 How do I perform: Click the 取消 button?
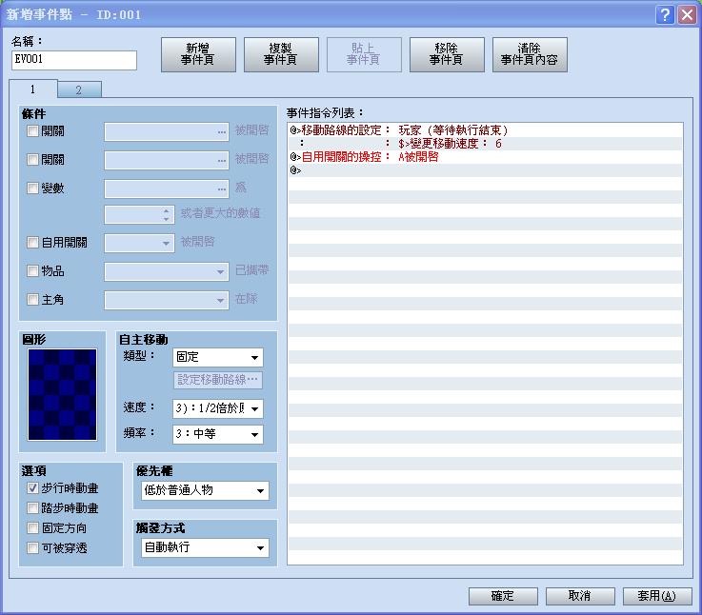(580, 596)
